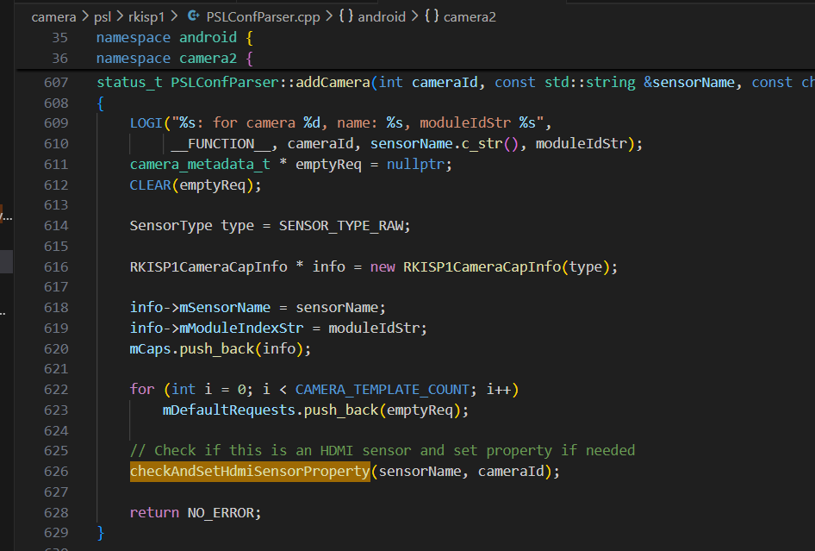Click __FUNCTION__ on line 610
This screenshot has width=815, height=551.
pos(221,144)
